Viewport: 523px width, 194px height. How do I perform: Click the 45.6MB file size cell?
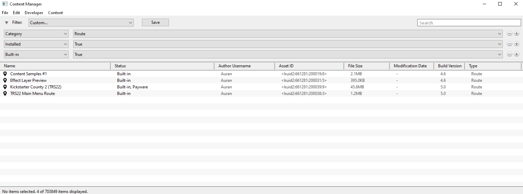(357, 87)
